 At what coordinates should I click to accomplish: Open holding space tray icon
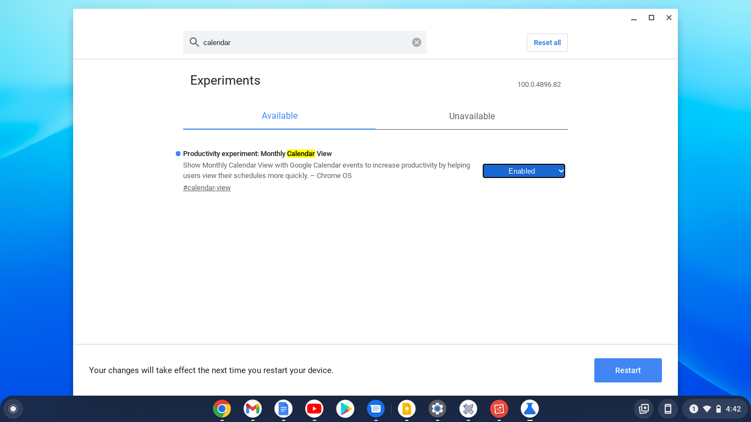644,409
